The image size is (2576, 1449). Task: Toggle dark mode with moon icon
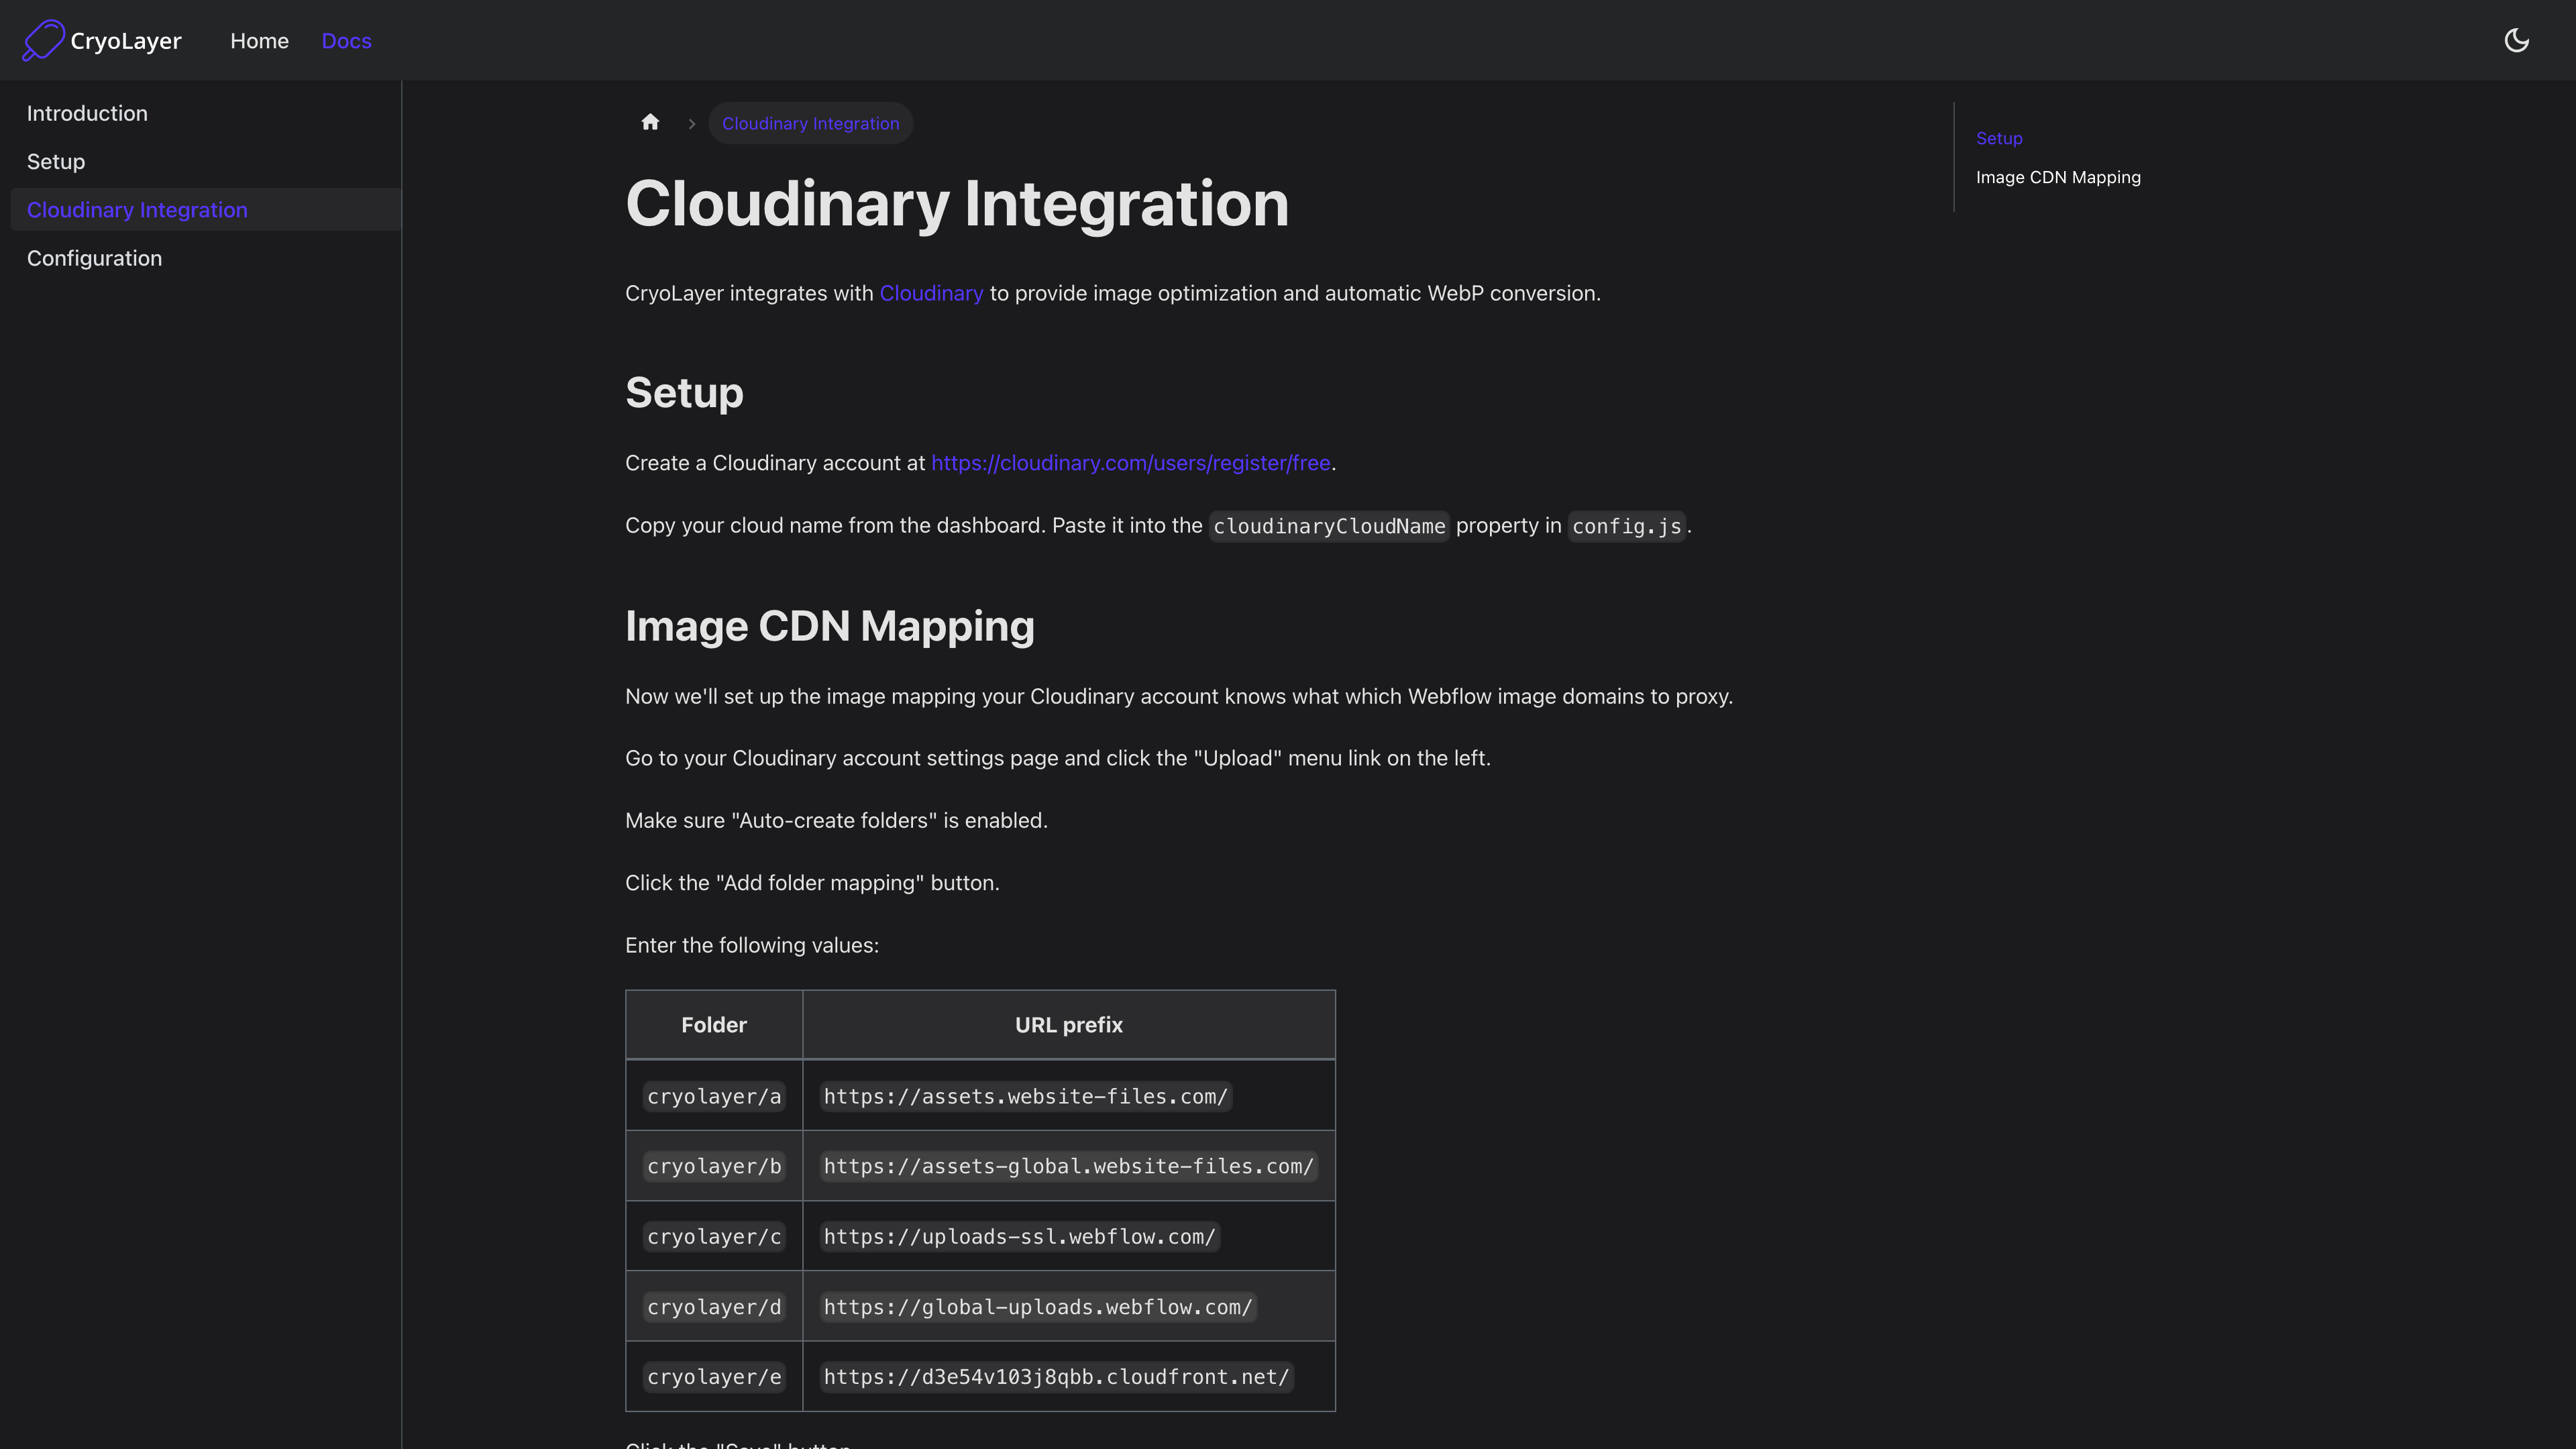click(x=2516, y=40)
